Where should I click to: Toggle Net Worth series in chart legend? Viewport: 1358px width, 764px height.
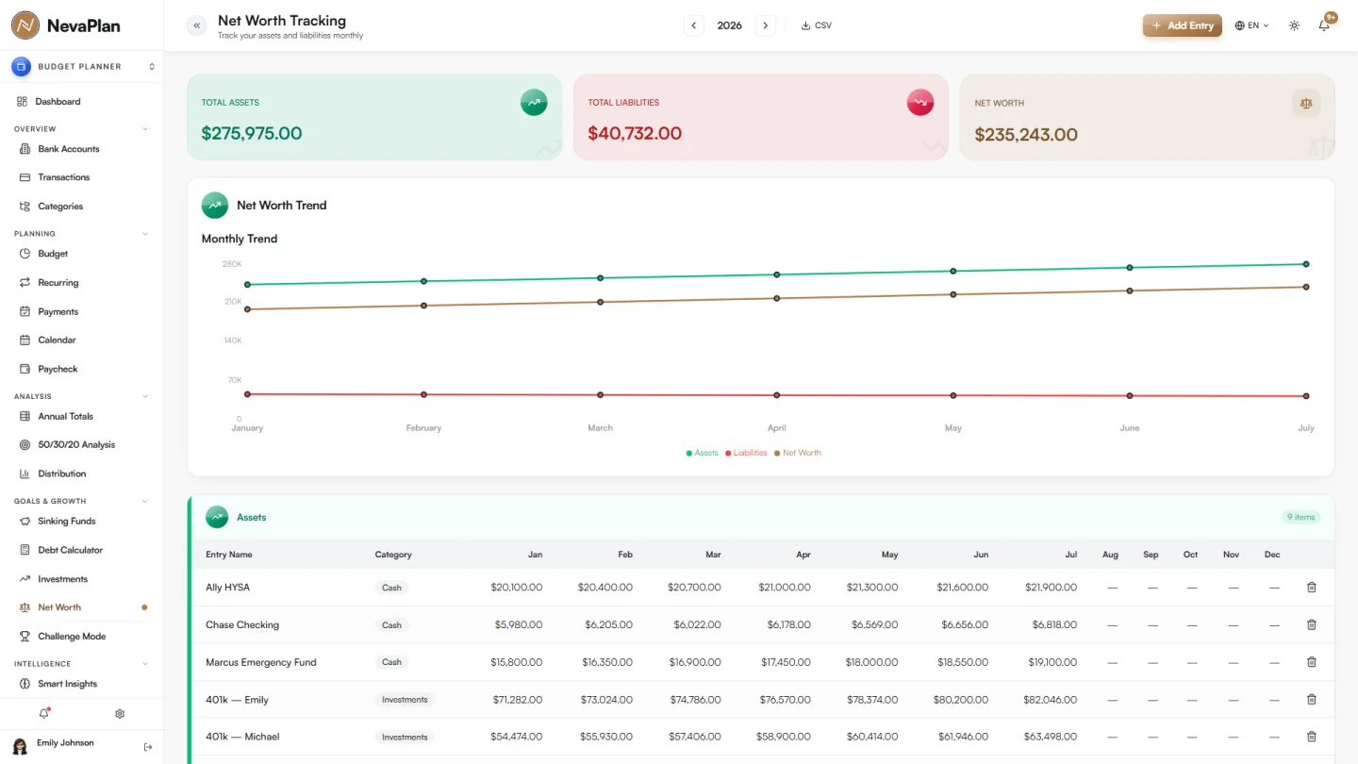point(798,453)
